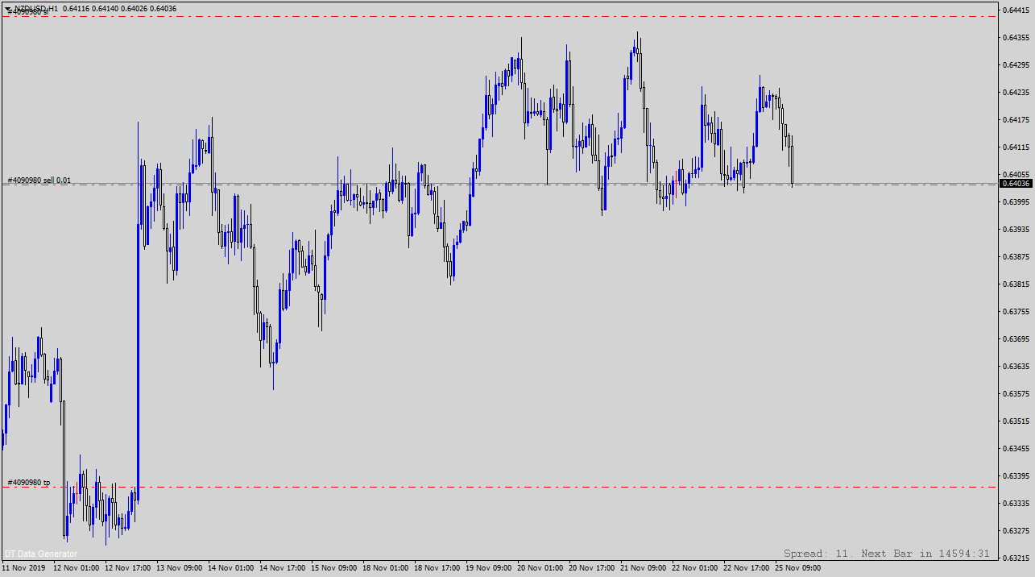Click the 0.63815 price level on axis

point(1016,284)
